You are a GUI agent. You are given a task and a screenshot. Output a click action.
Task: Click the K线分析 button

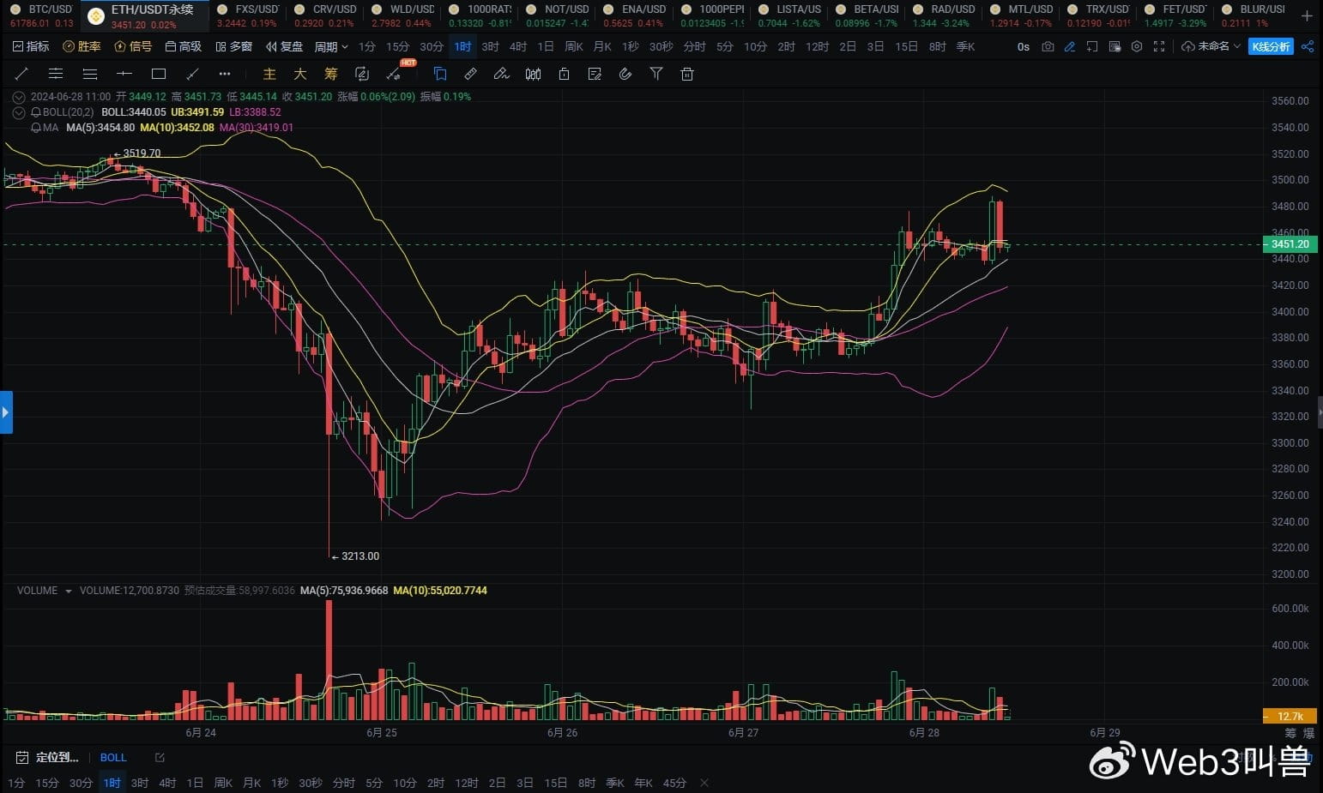tap(1271, 46)
